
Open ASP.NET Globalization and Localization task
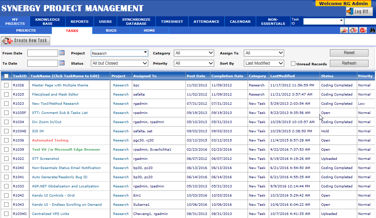(66, 186)
